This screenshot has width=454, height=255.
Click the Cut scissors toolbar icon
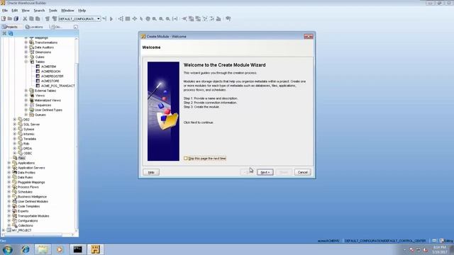click(26, 19)
